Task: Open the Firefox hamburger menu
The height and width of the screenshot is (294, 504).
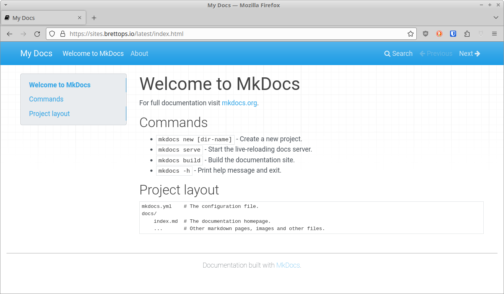Action: point(494,34)
